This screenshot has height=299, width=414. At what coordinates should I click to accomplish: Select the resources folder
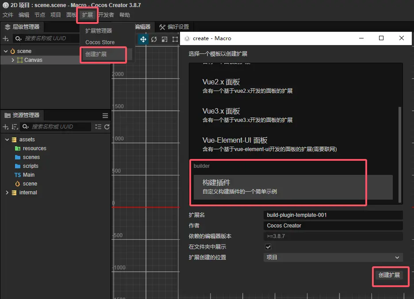point(34,148)
